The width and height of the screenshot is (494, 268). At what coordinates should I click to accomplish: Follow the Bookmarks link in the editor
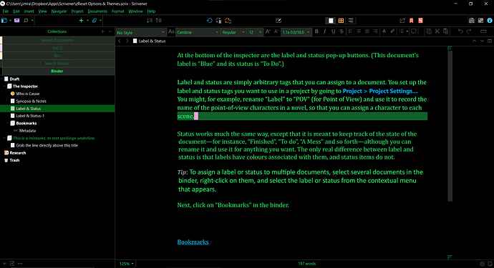coord(193,242)
